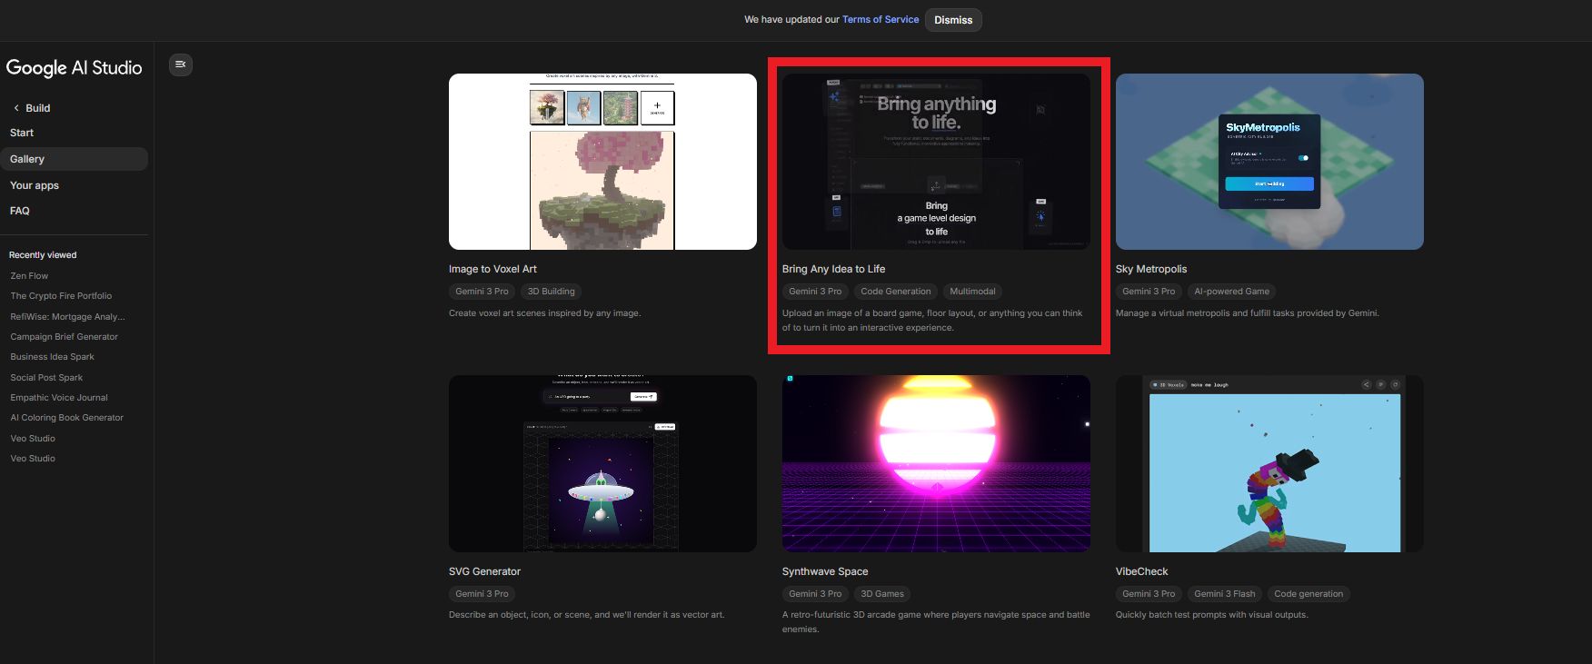Open the SVG Generator preview thumbnail
Image resolution: width=1592 pixels, height=664 pixels.
[602, 463]
